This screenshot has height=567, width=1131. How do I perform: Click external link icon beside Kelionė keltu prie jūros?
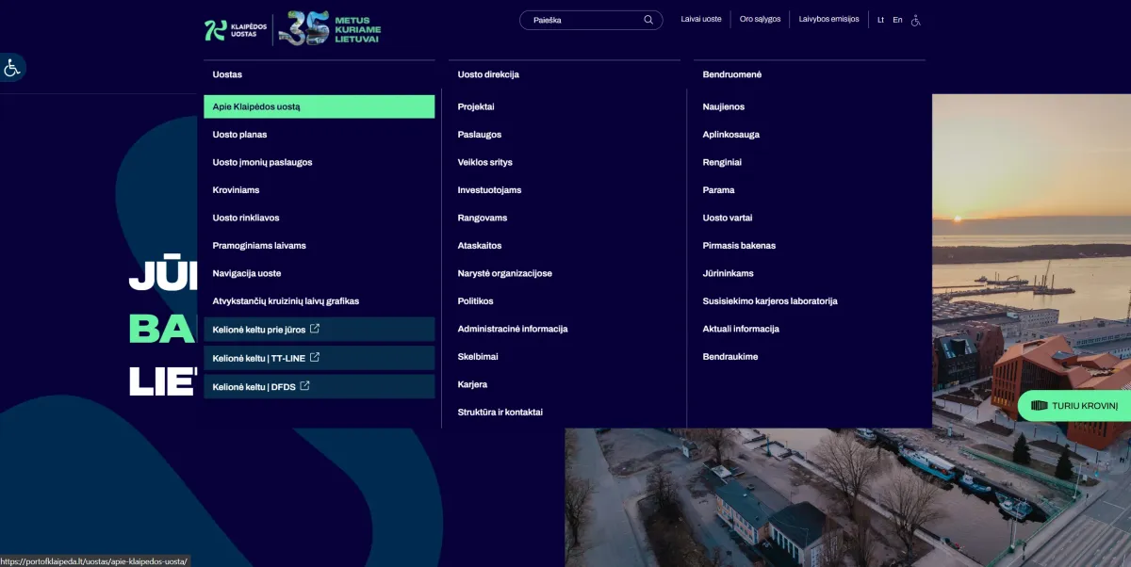coord(315,330)
